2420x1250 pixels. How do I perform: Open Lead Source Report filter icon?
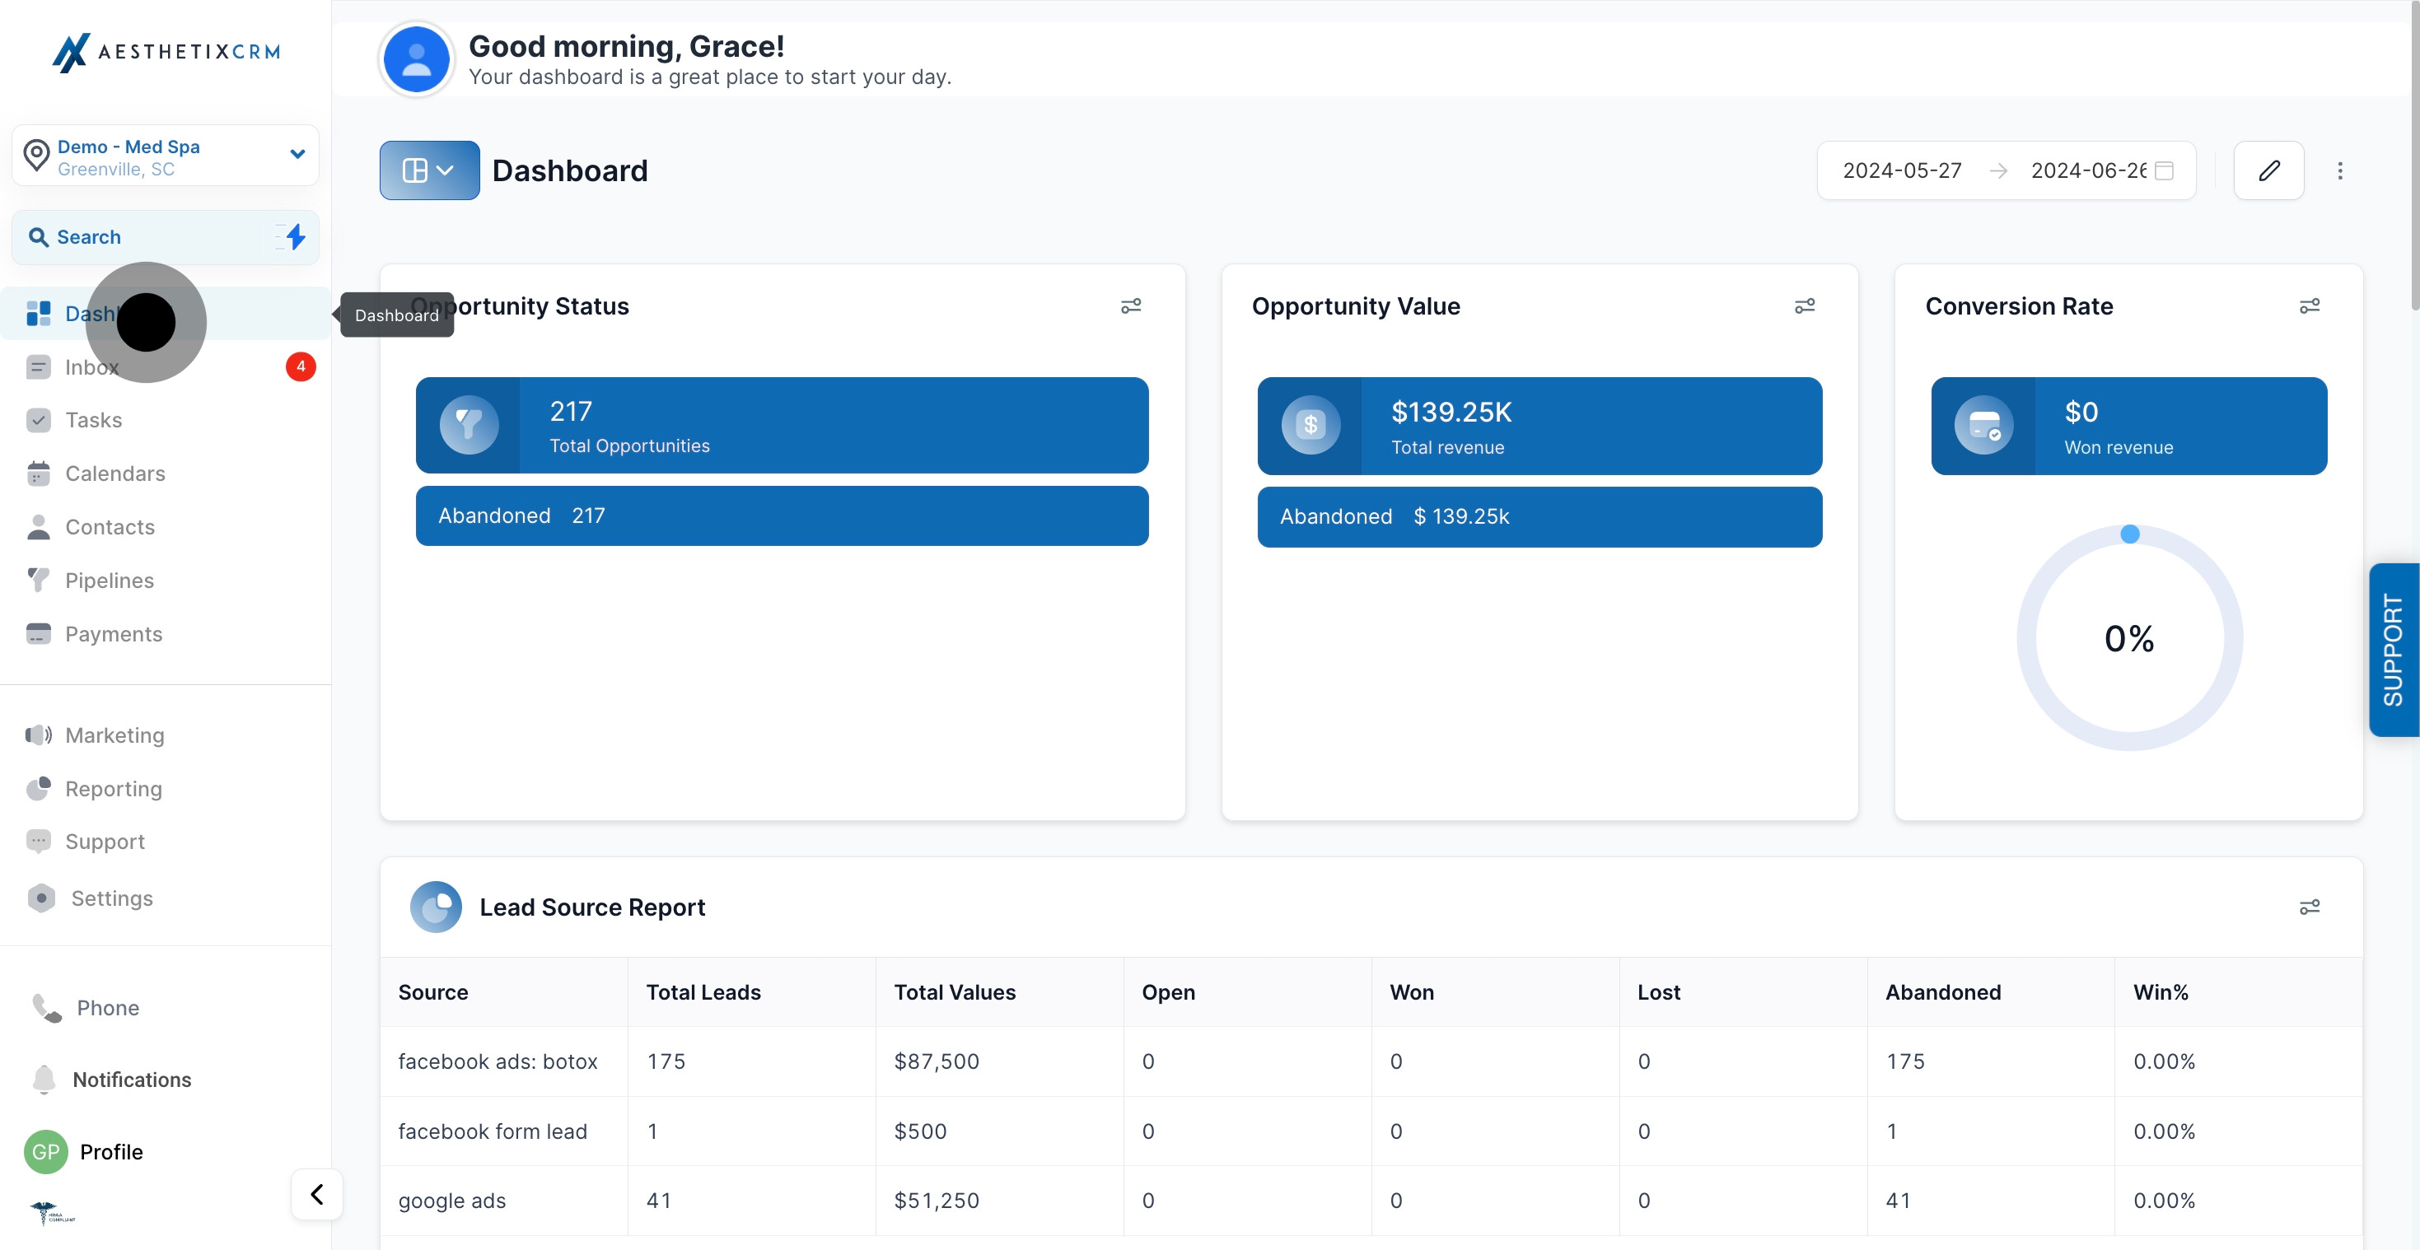(2309, 907)
